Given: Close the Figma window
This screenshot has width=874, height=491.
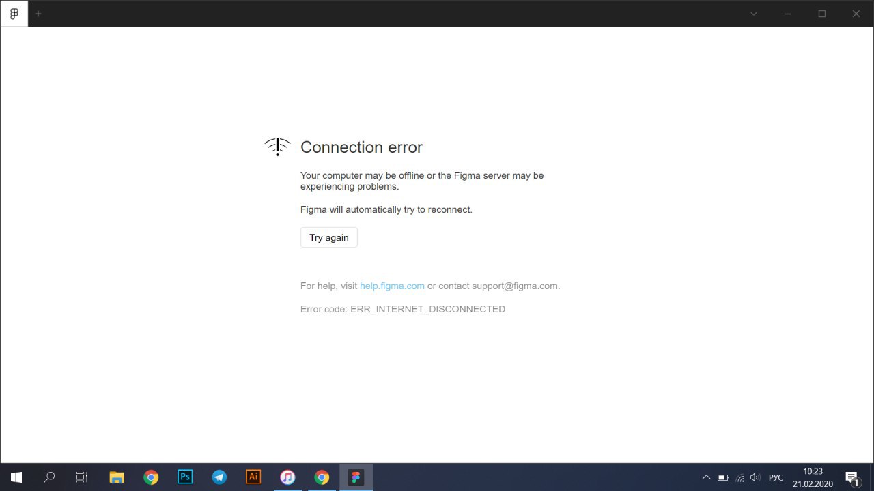Looking at the screenshot, I should [x=856, y=14].
